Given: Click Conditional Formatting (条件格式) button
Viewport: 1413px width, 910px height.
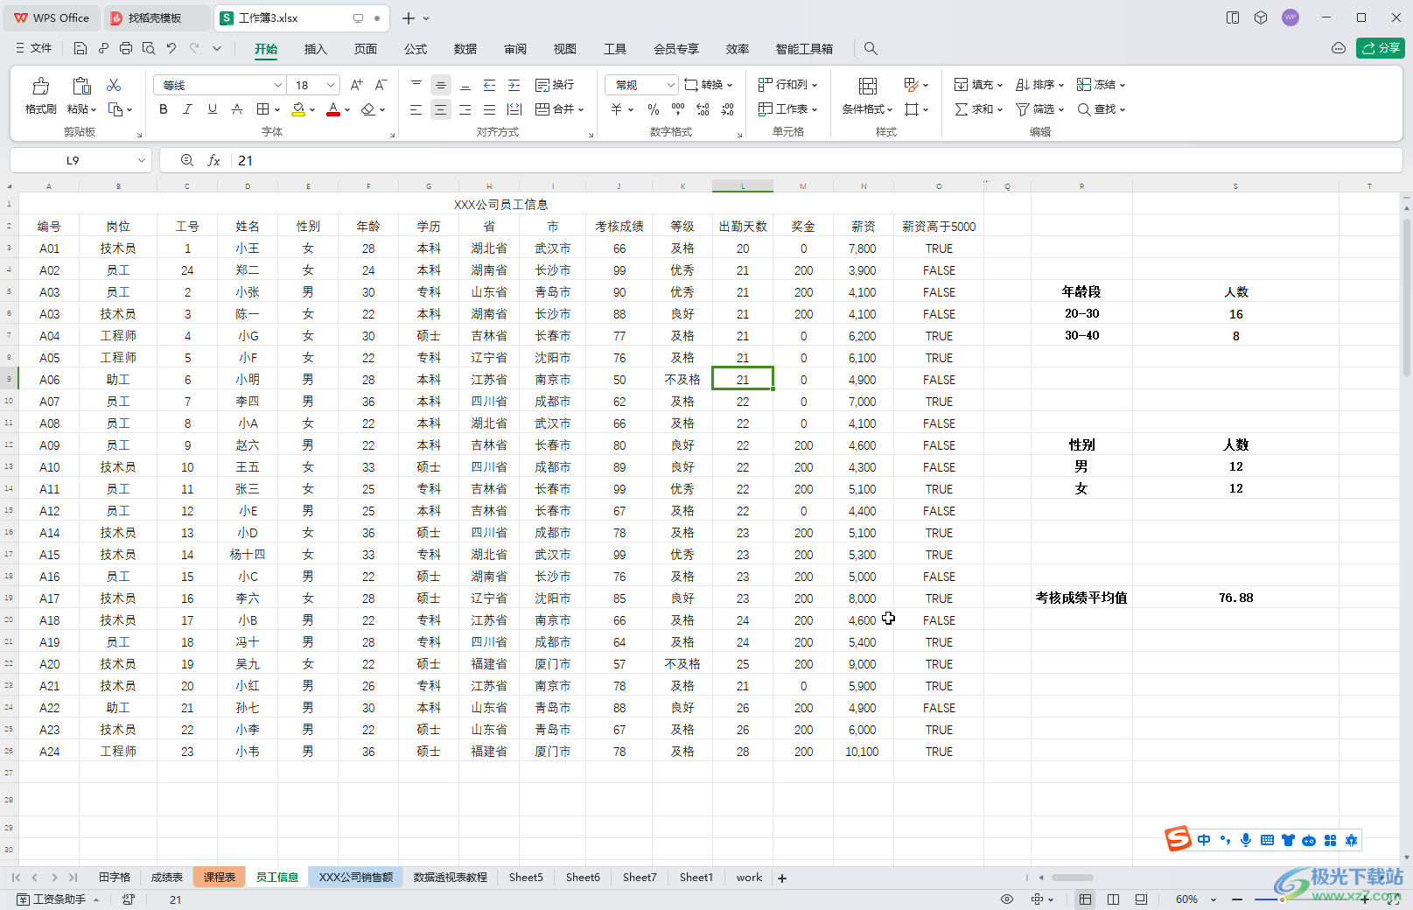Looking at the screenshot, I should (x=868, y=94).
